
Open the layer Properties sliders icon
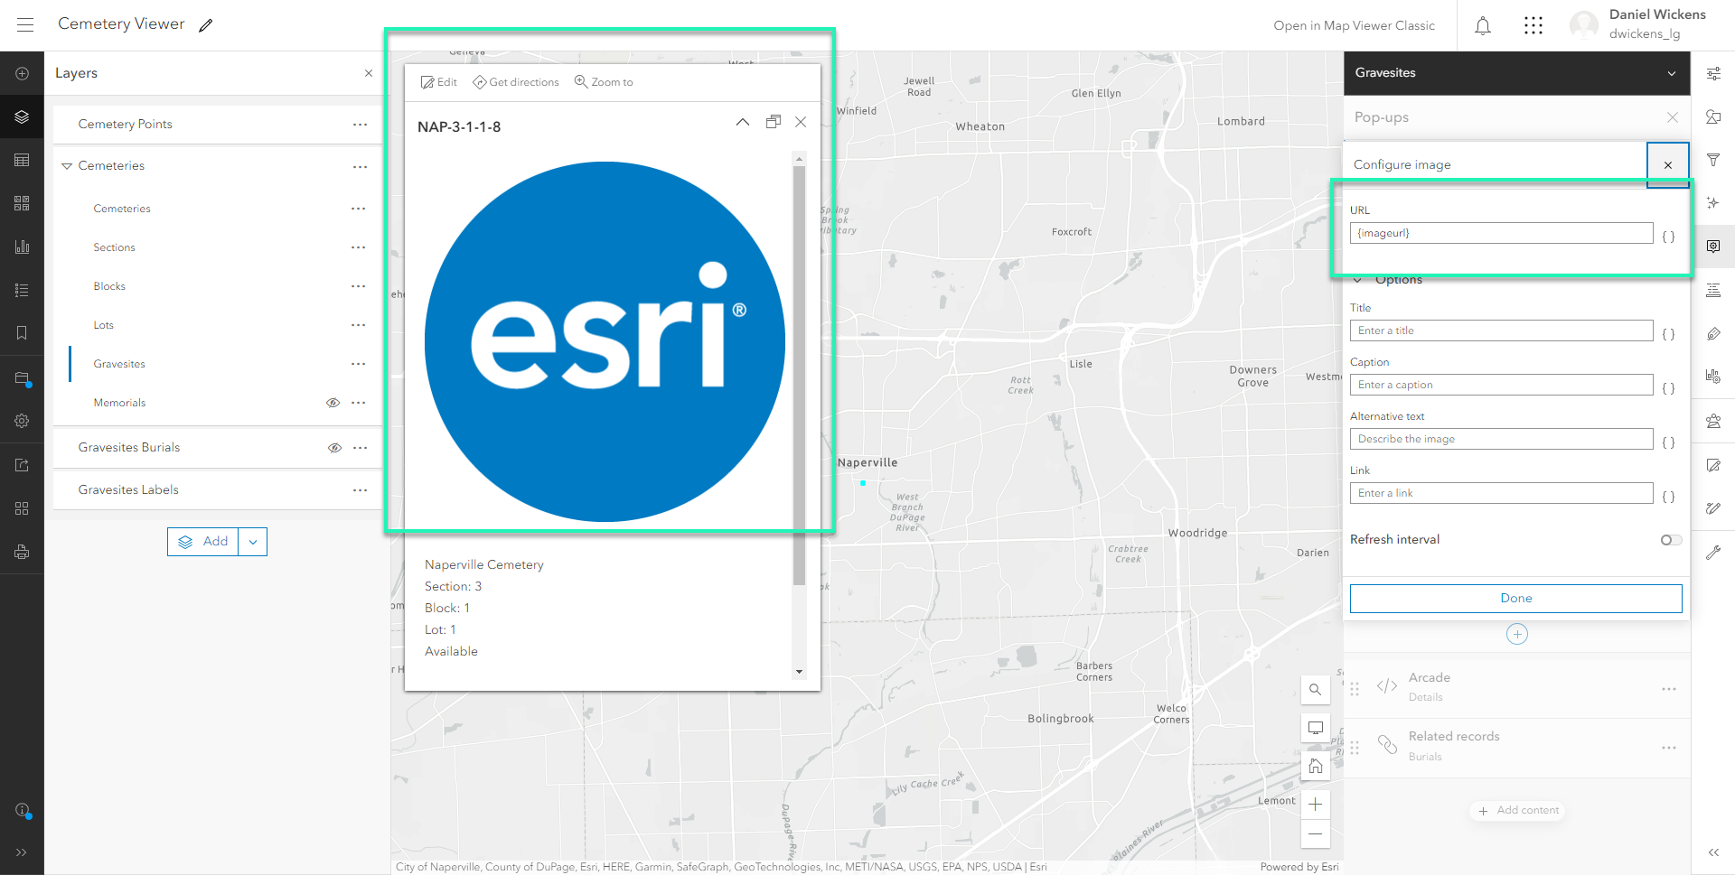(1713, 73)
